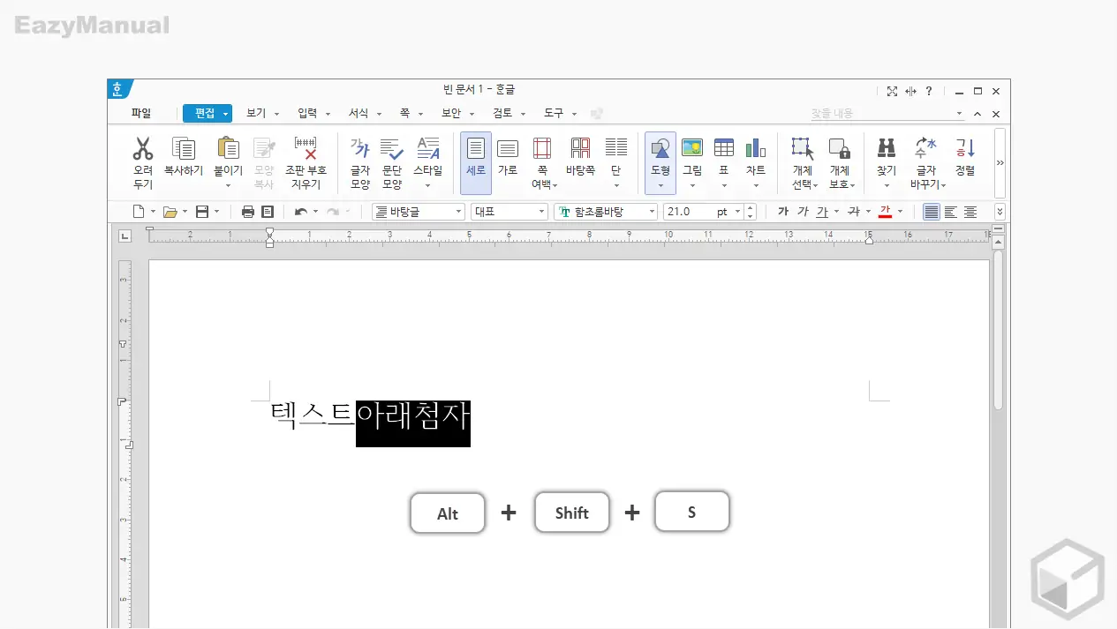Click the undo arrow icon
The height and width of the screenshot is (629, 1117).
(301, 212)
